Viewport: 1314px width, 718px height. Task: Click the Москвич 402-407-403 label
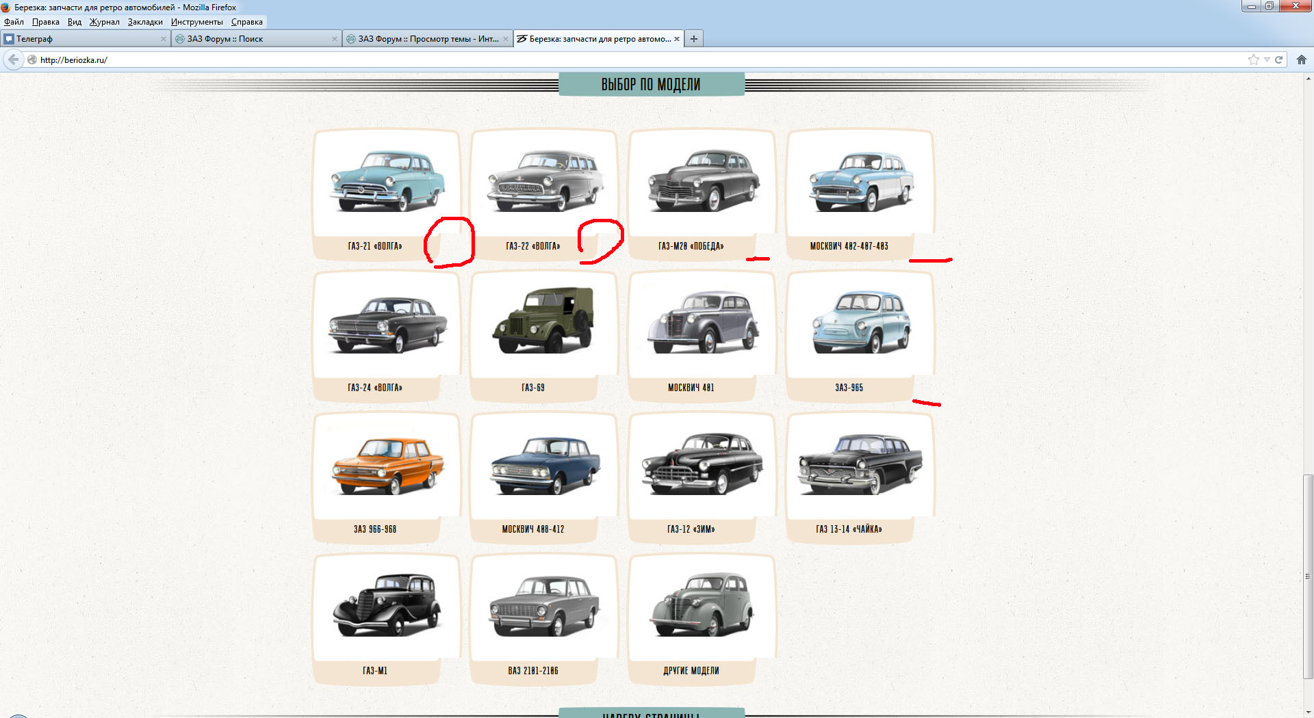tap(849, 246)
